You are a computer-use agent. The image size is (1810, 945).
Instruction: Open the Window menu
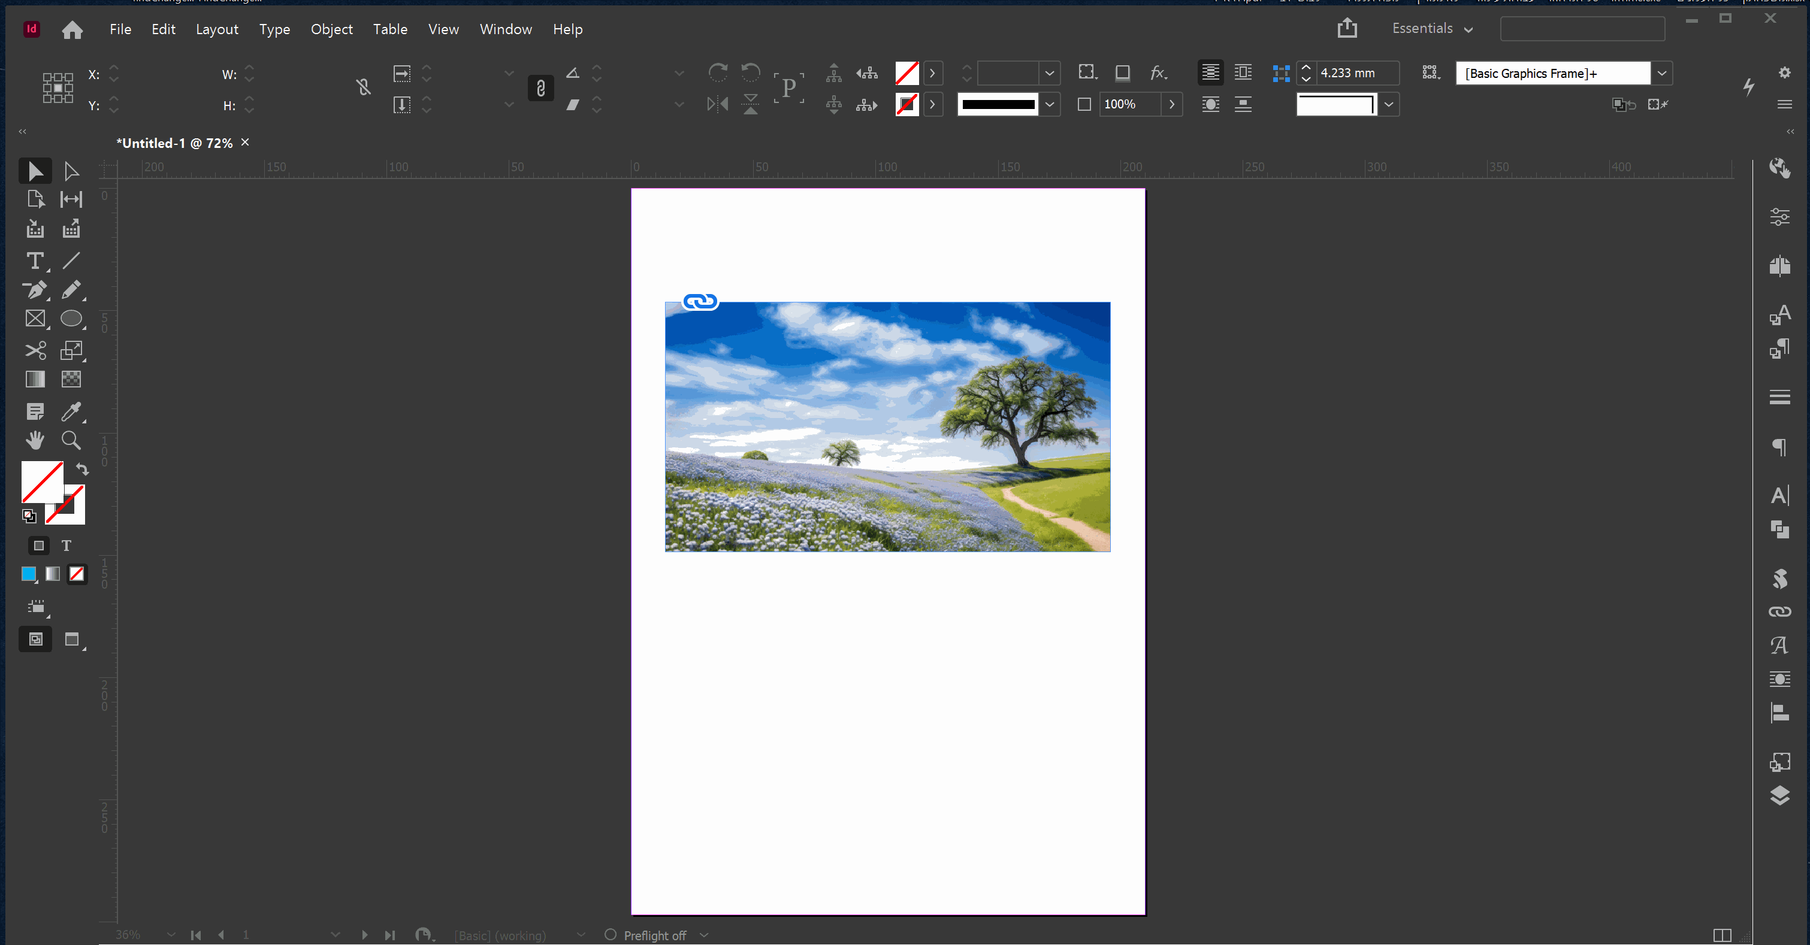[505, 29]
